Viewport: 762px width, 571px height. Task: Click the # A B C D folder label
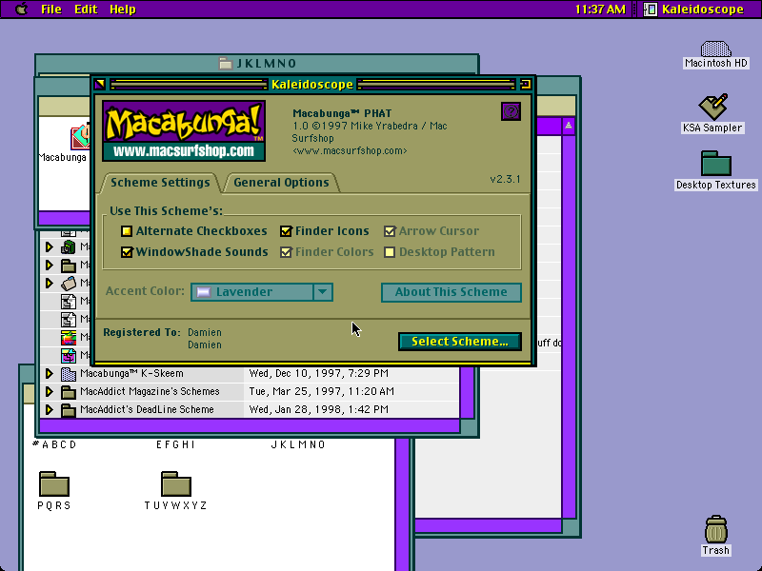(x=54, y=444)
